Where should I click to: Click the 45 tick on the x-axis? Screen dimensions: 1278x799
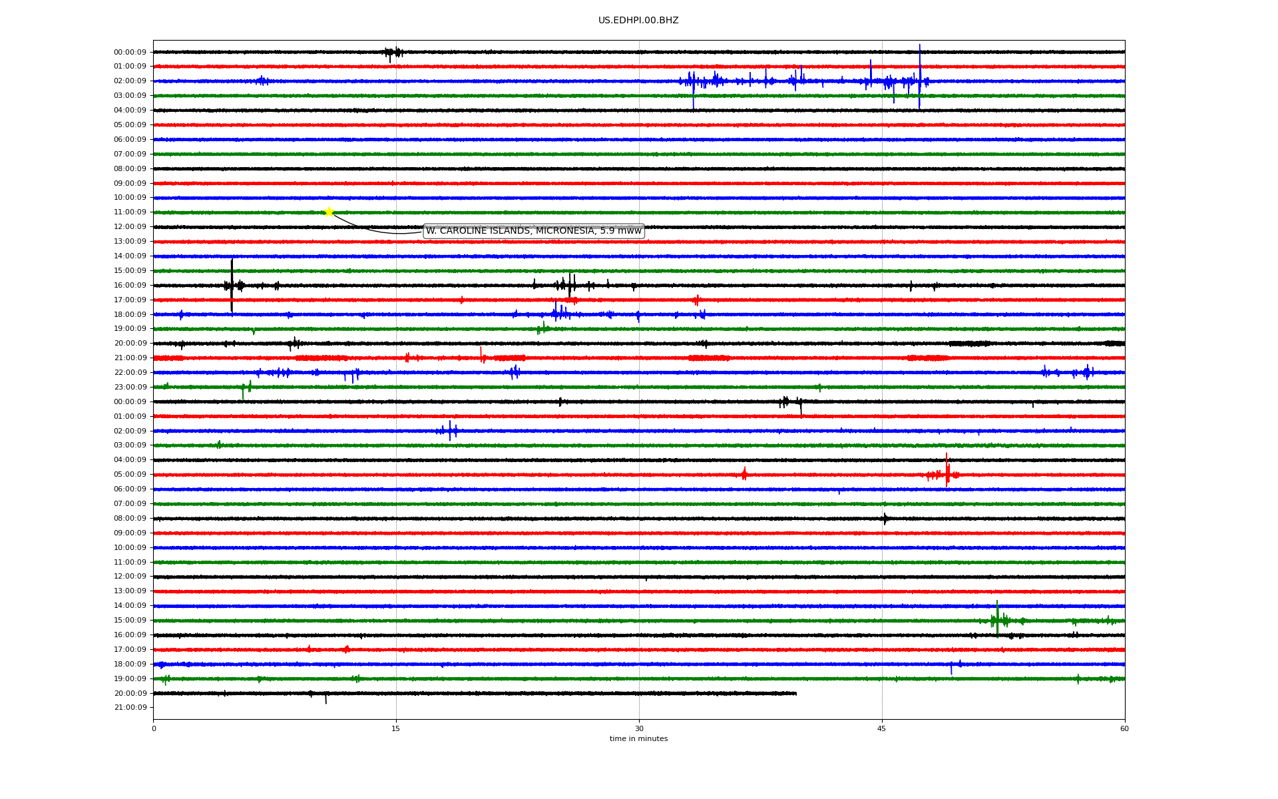pyautogui.click(x=882, y=728)
